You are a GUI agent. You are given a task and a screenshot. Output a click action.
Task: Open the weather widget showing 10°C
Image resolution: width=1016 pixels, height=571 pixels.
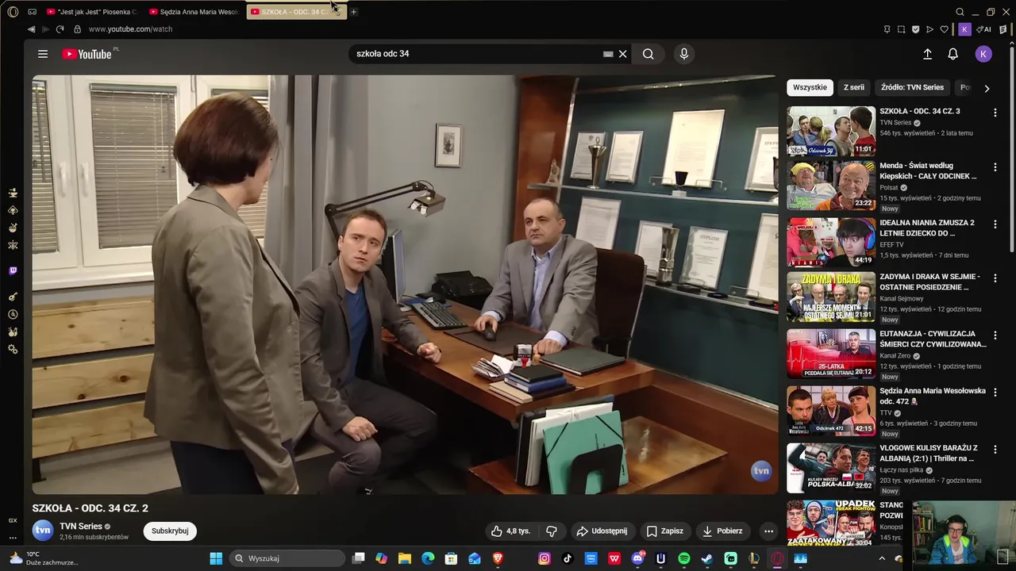[43, 558]
